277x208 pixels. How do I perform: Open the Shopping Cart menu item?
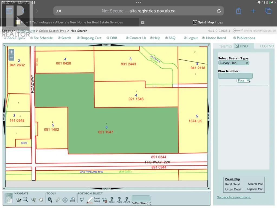91,38
